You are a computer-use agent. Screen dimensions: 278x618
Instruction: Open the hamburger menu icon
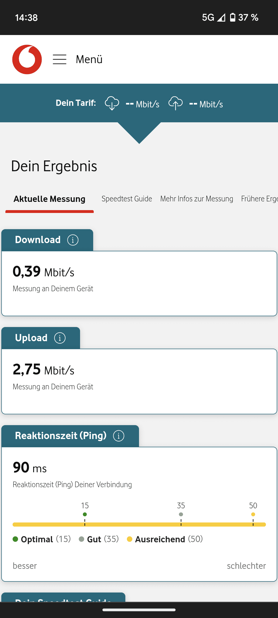click(59, 59)
